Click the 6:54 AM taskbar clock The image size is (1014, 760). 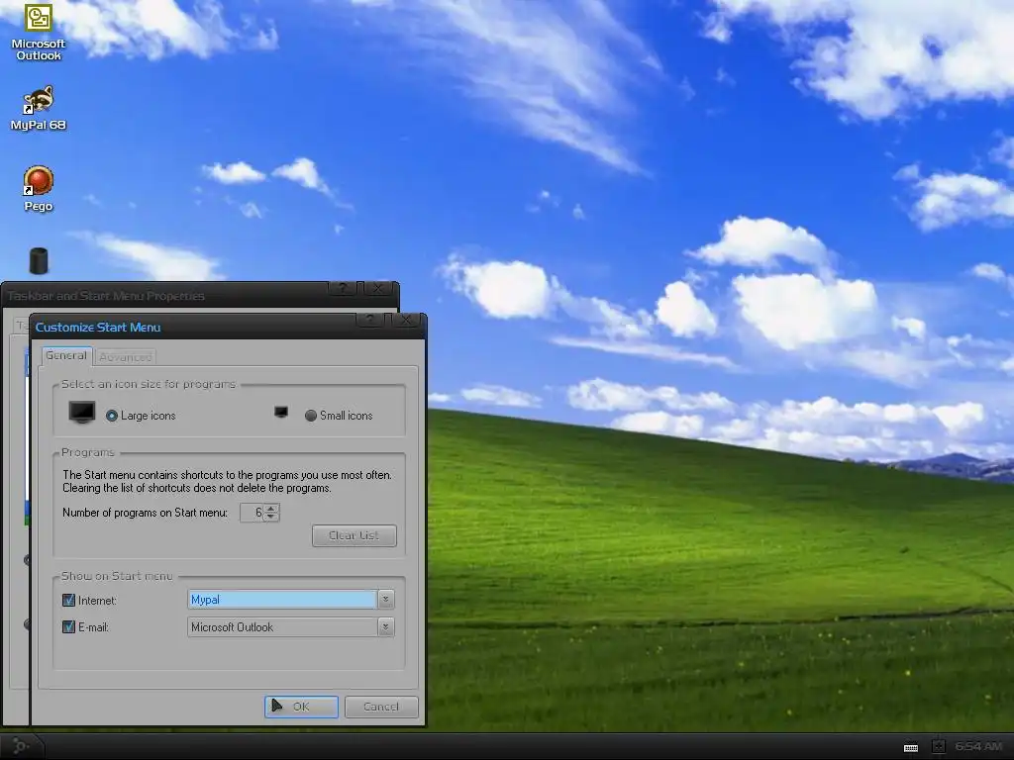coord(978,746)
